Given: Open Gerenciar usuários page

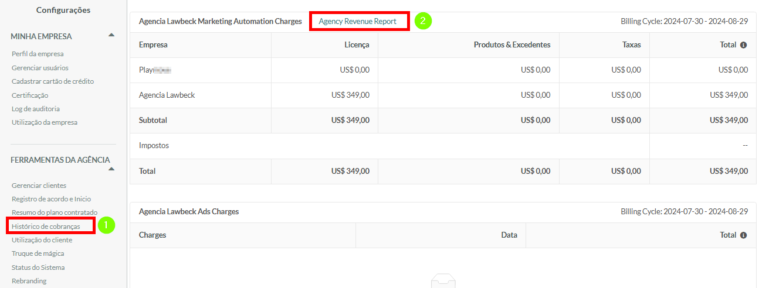Looking at the screenshot, I should click(x=40, y=68).
